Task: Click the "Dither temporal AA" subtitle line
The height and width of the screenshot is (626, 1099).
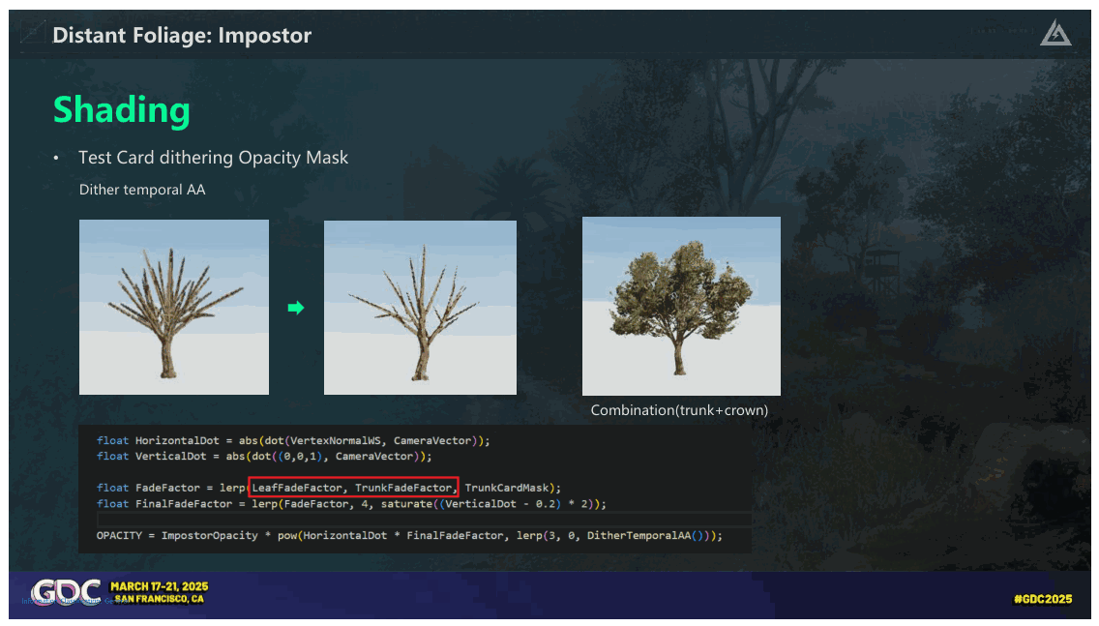Action: tap(142, 190)
